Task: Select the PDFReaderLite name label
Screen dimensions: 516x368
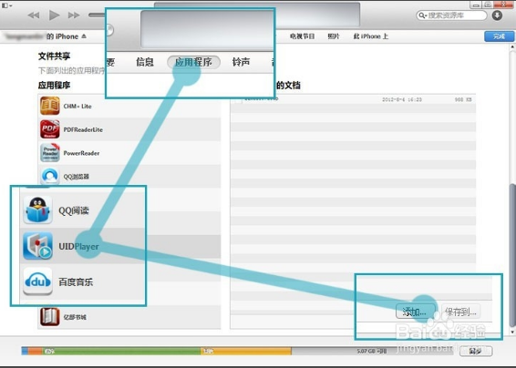Action: (83, 129)
